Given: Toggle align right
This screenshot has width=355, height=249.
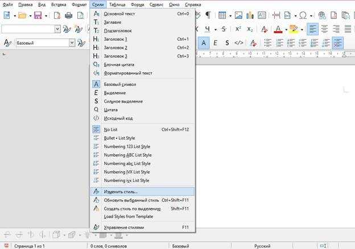Looking at the screenshot, I should (336, 29).
